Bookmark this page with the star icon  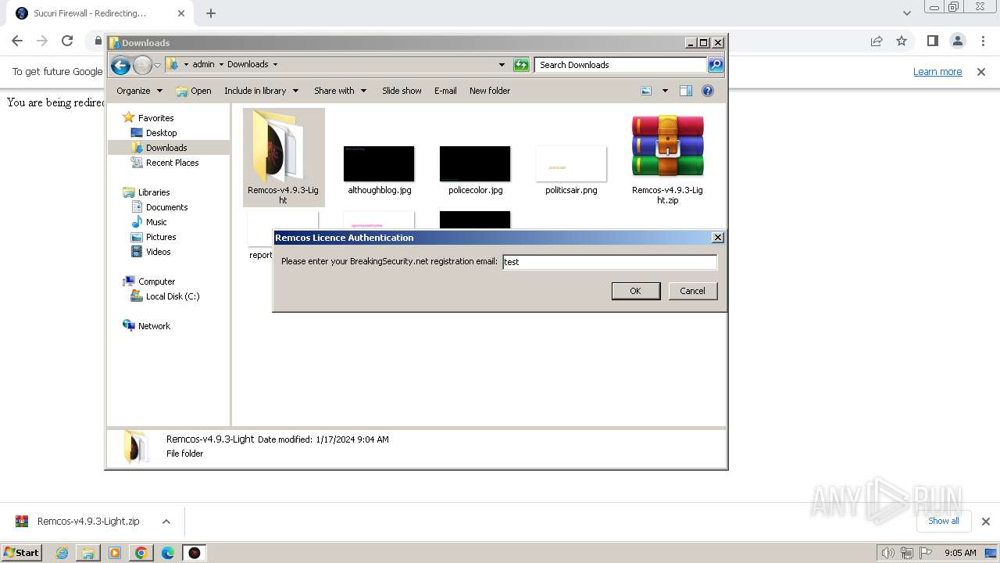click(x=902, y=41)
